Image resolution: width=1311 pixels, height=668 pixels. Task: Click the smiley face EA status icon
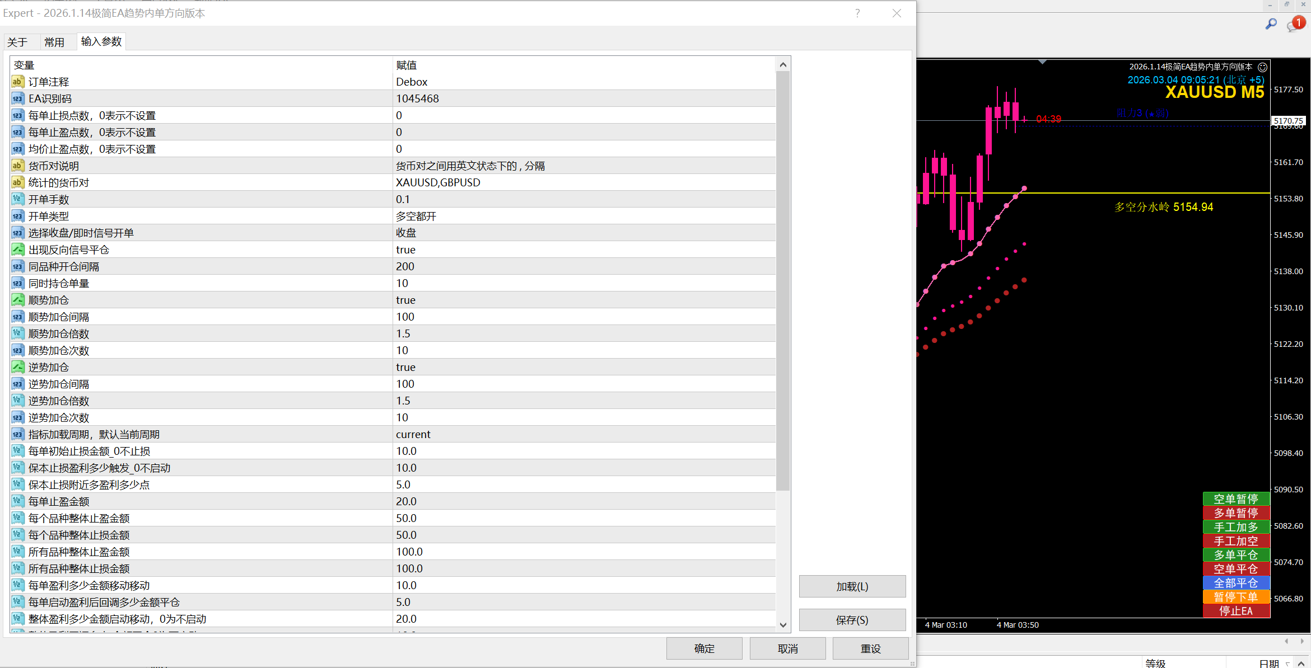(x=1262, y=67)
